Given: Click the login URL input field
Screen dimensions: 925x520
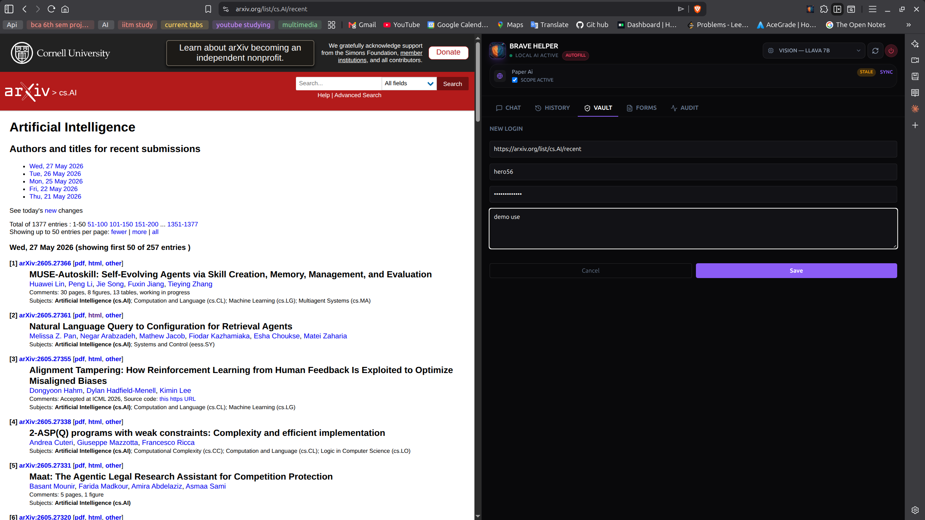Looking at the screenshot, I should click(693, 149).
